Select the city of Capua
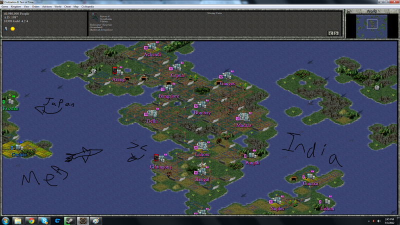Image resolution: width=400 pixels, height=225 pixels. pyautogui.click(x=176, y=67)
